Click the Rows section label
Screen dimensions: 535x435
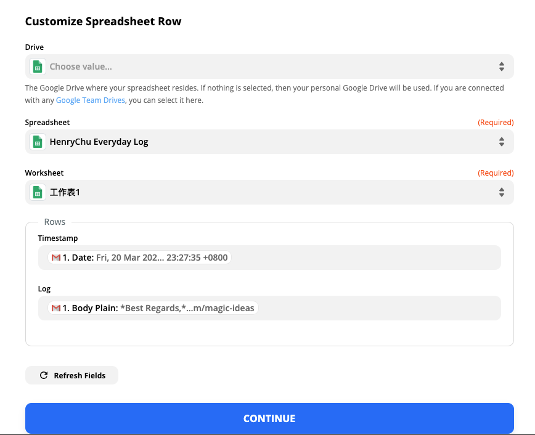[x=55, y=222]
